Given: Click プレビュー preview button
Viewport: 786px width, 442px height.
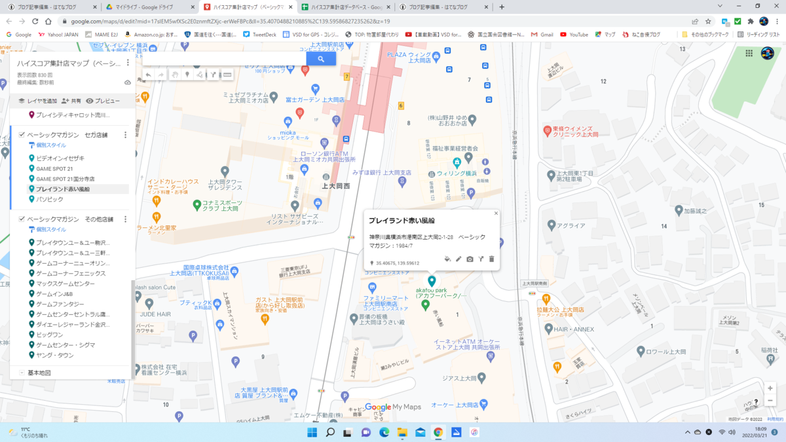Looking at the screenshot, I should 103,101.
